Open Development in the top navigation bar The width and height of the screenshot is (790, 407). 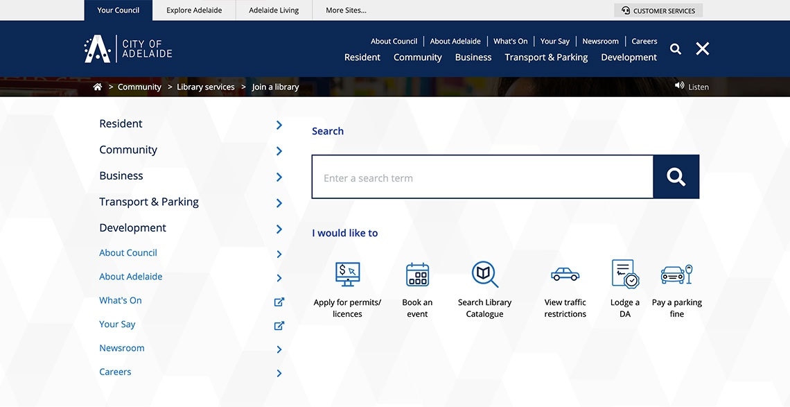[x=629, y=57]
